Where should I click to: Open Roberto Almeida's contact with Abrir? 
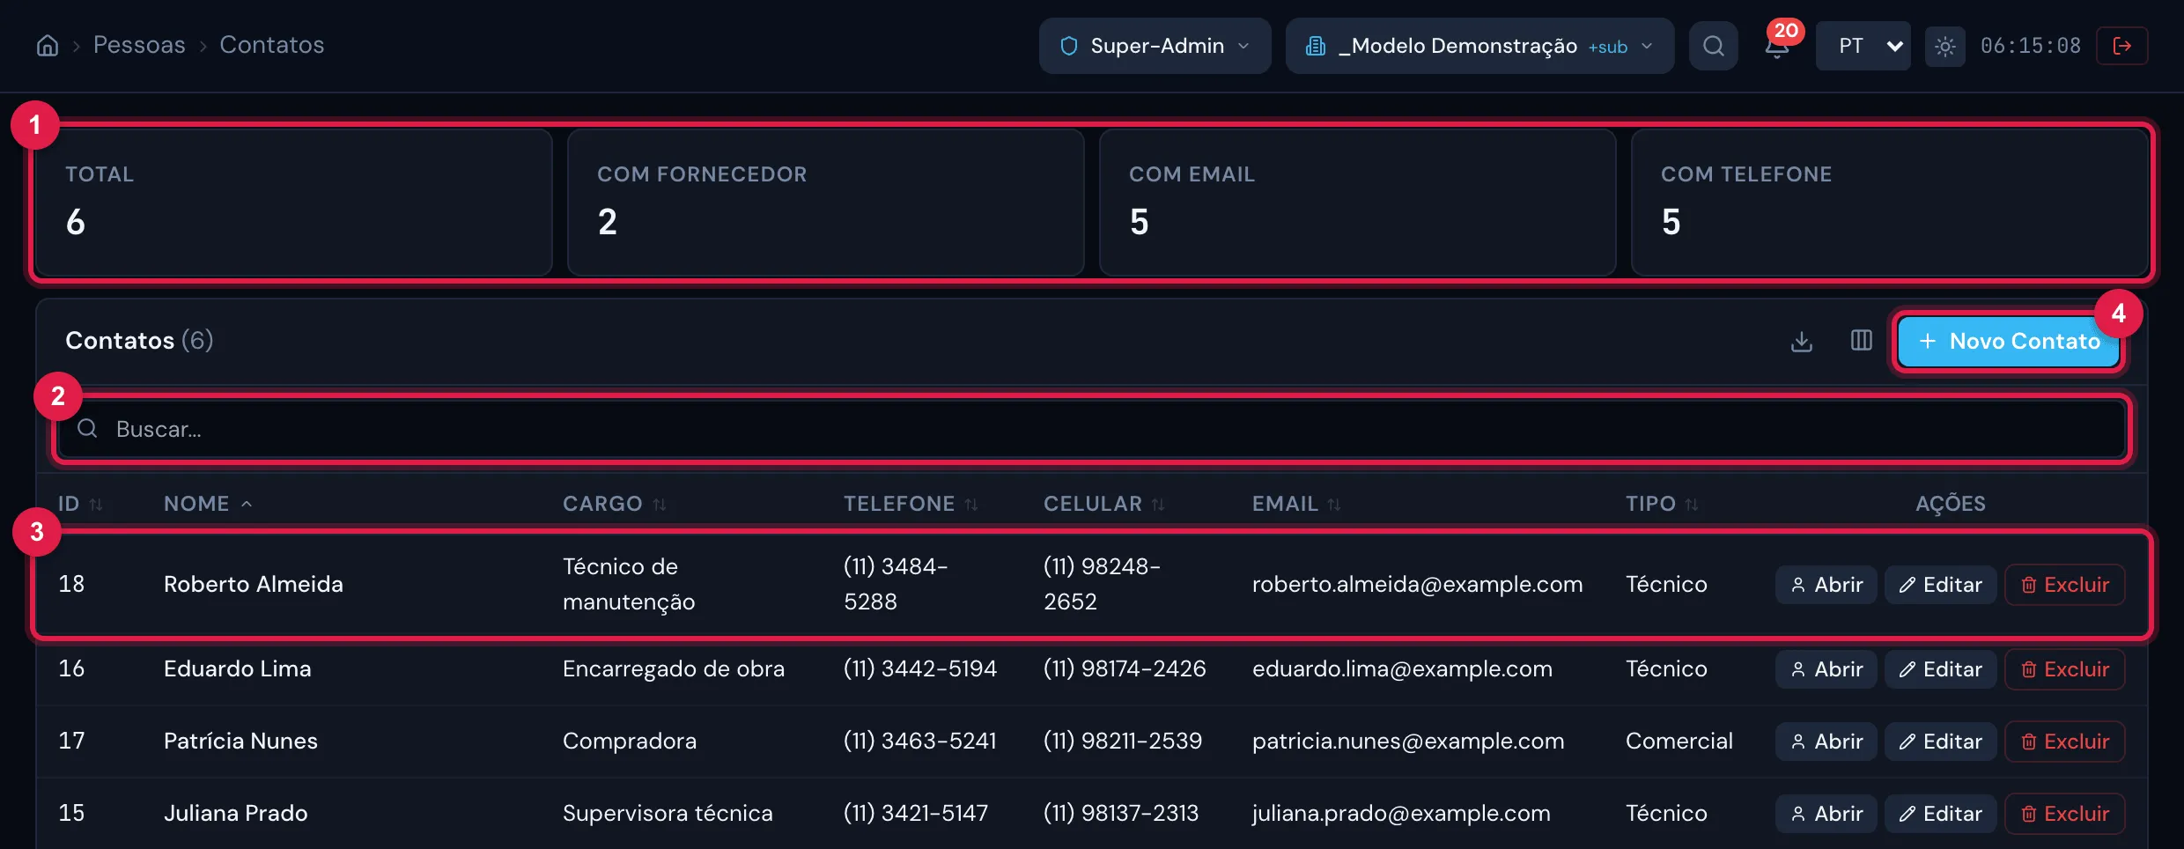(x=1826, y=585)
